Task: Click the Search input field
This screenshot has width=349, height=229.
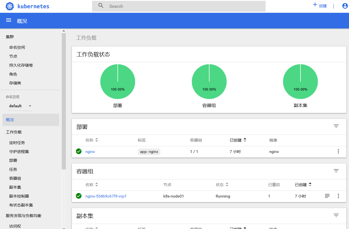Action: (179, 6)
